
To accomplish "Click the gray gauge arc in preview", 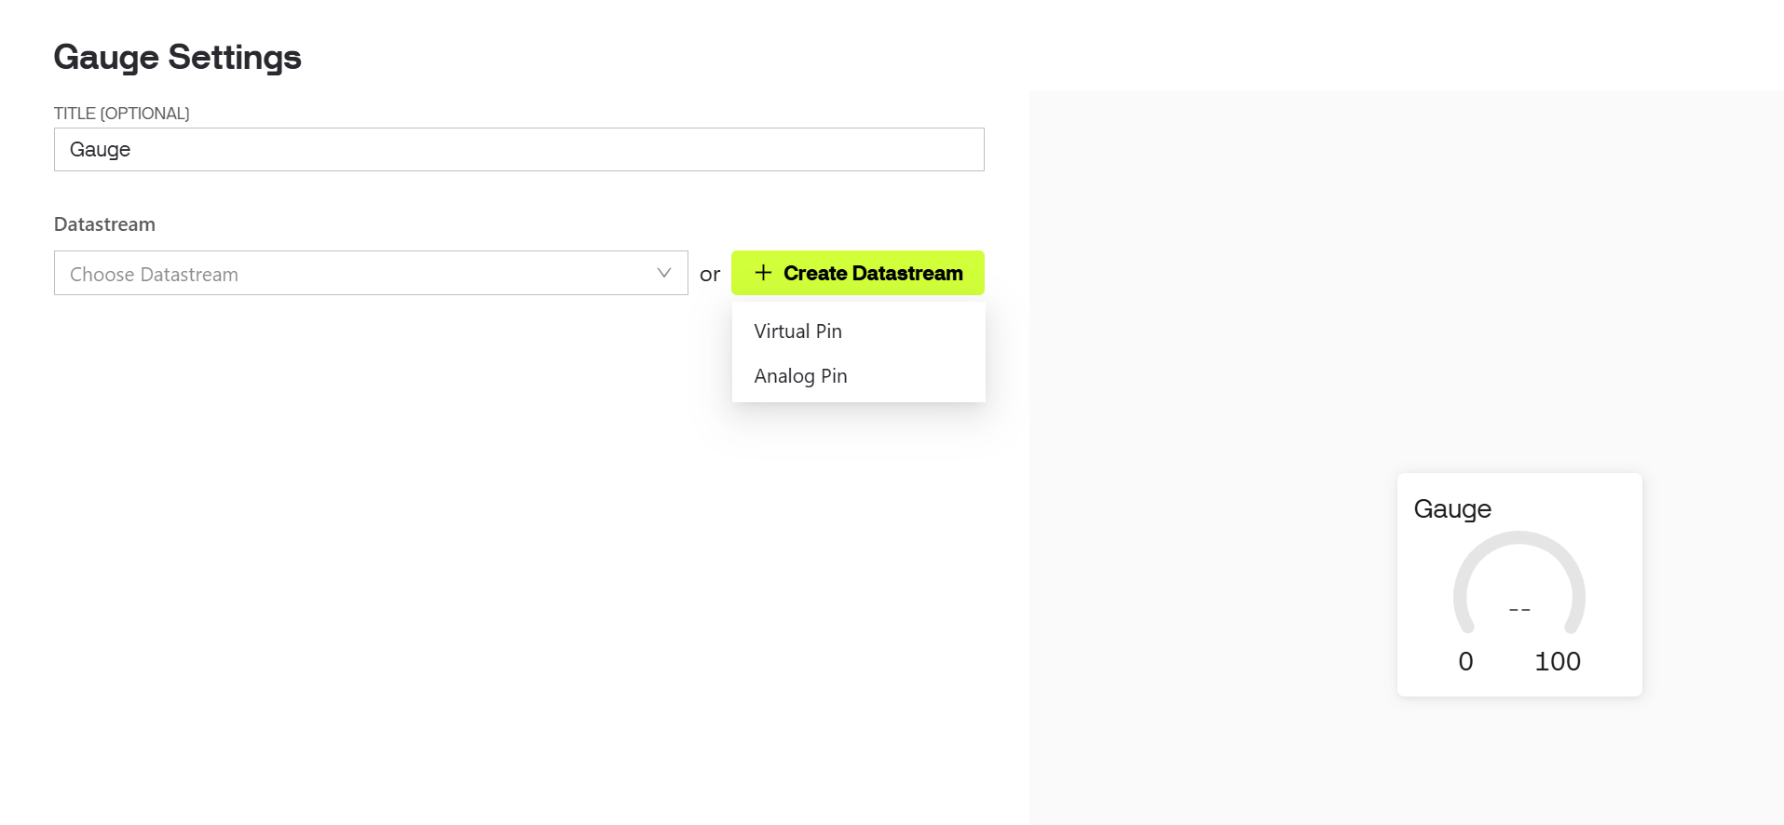I will click(1518, 541).
